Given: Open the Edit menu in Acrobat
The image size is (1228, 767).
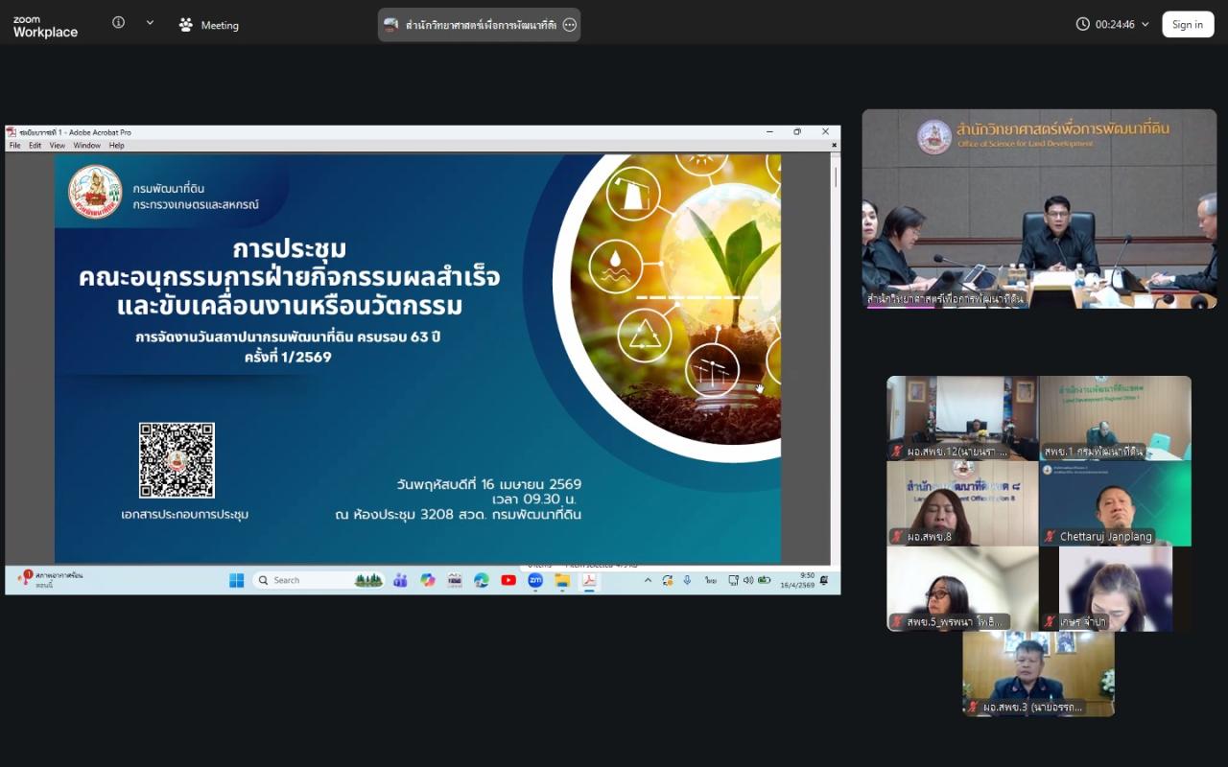Looking at the screenshot, I should (35, 146).
